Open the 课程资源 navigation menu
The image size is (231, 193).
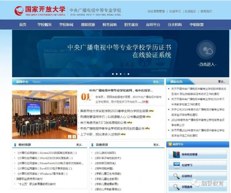pyautogui.click(x=88, y=25)
